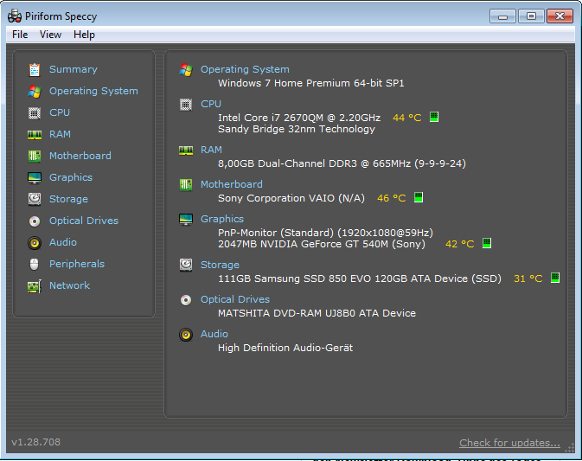Click the motherboard temperature 46 °C value
The height and width of the screenshot is (461, 582).
[x=391, y=198]
